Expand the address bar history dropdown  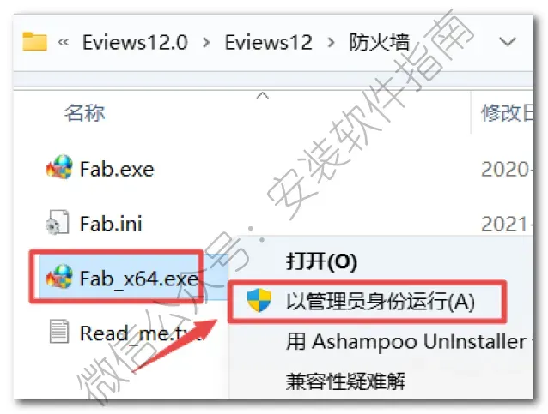[508, 42]
